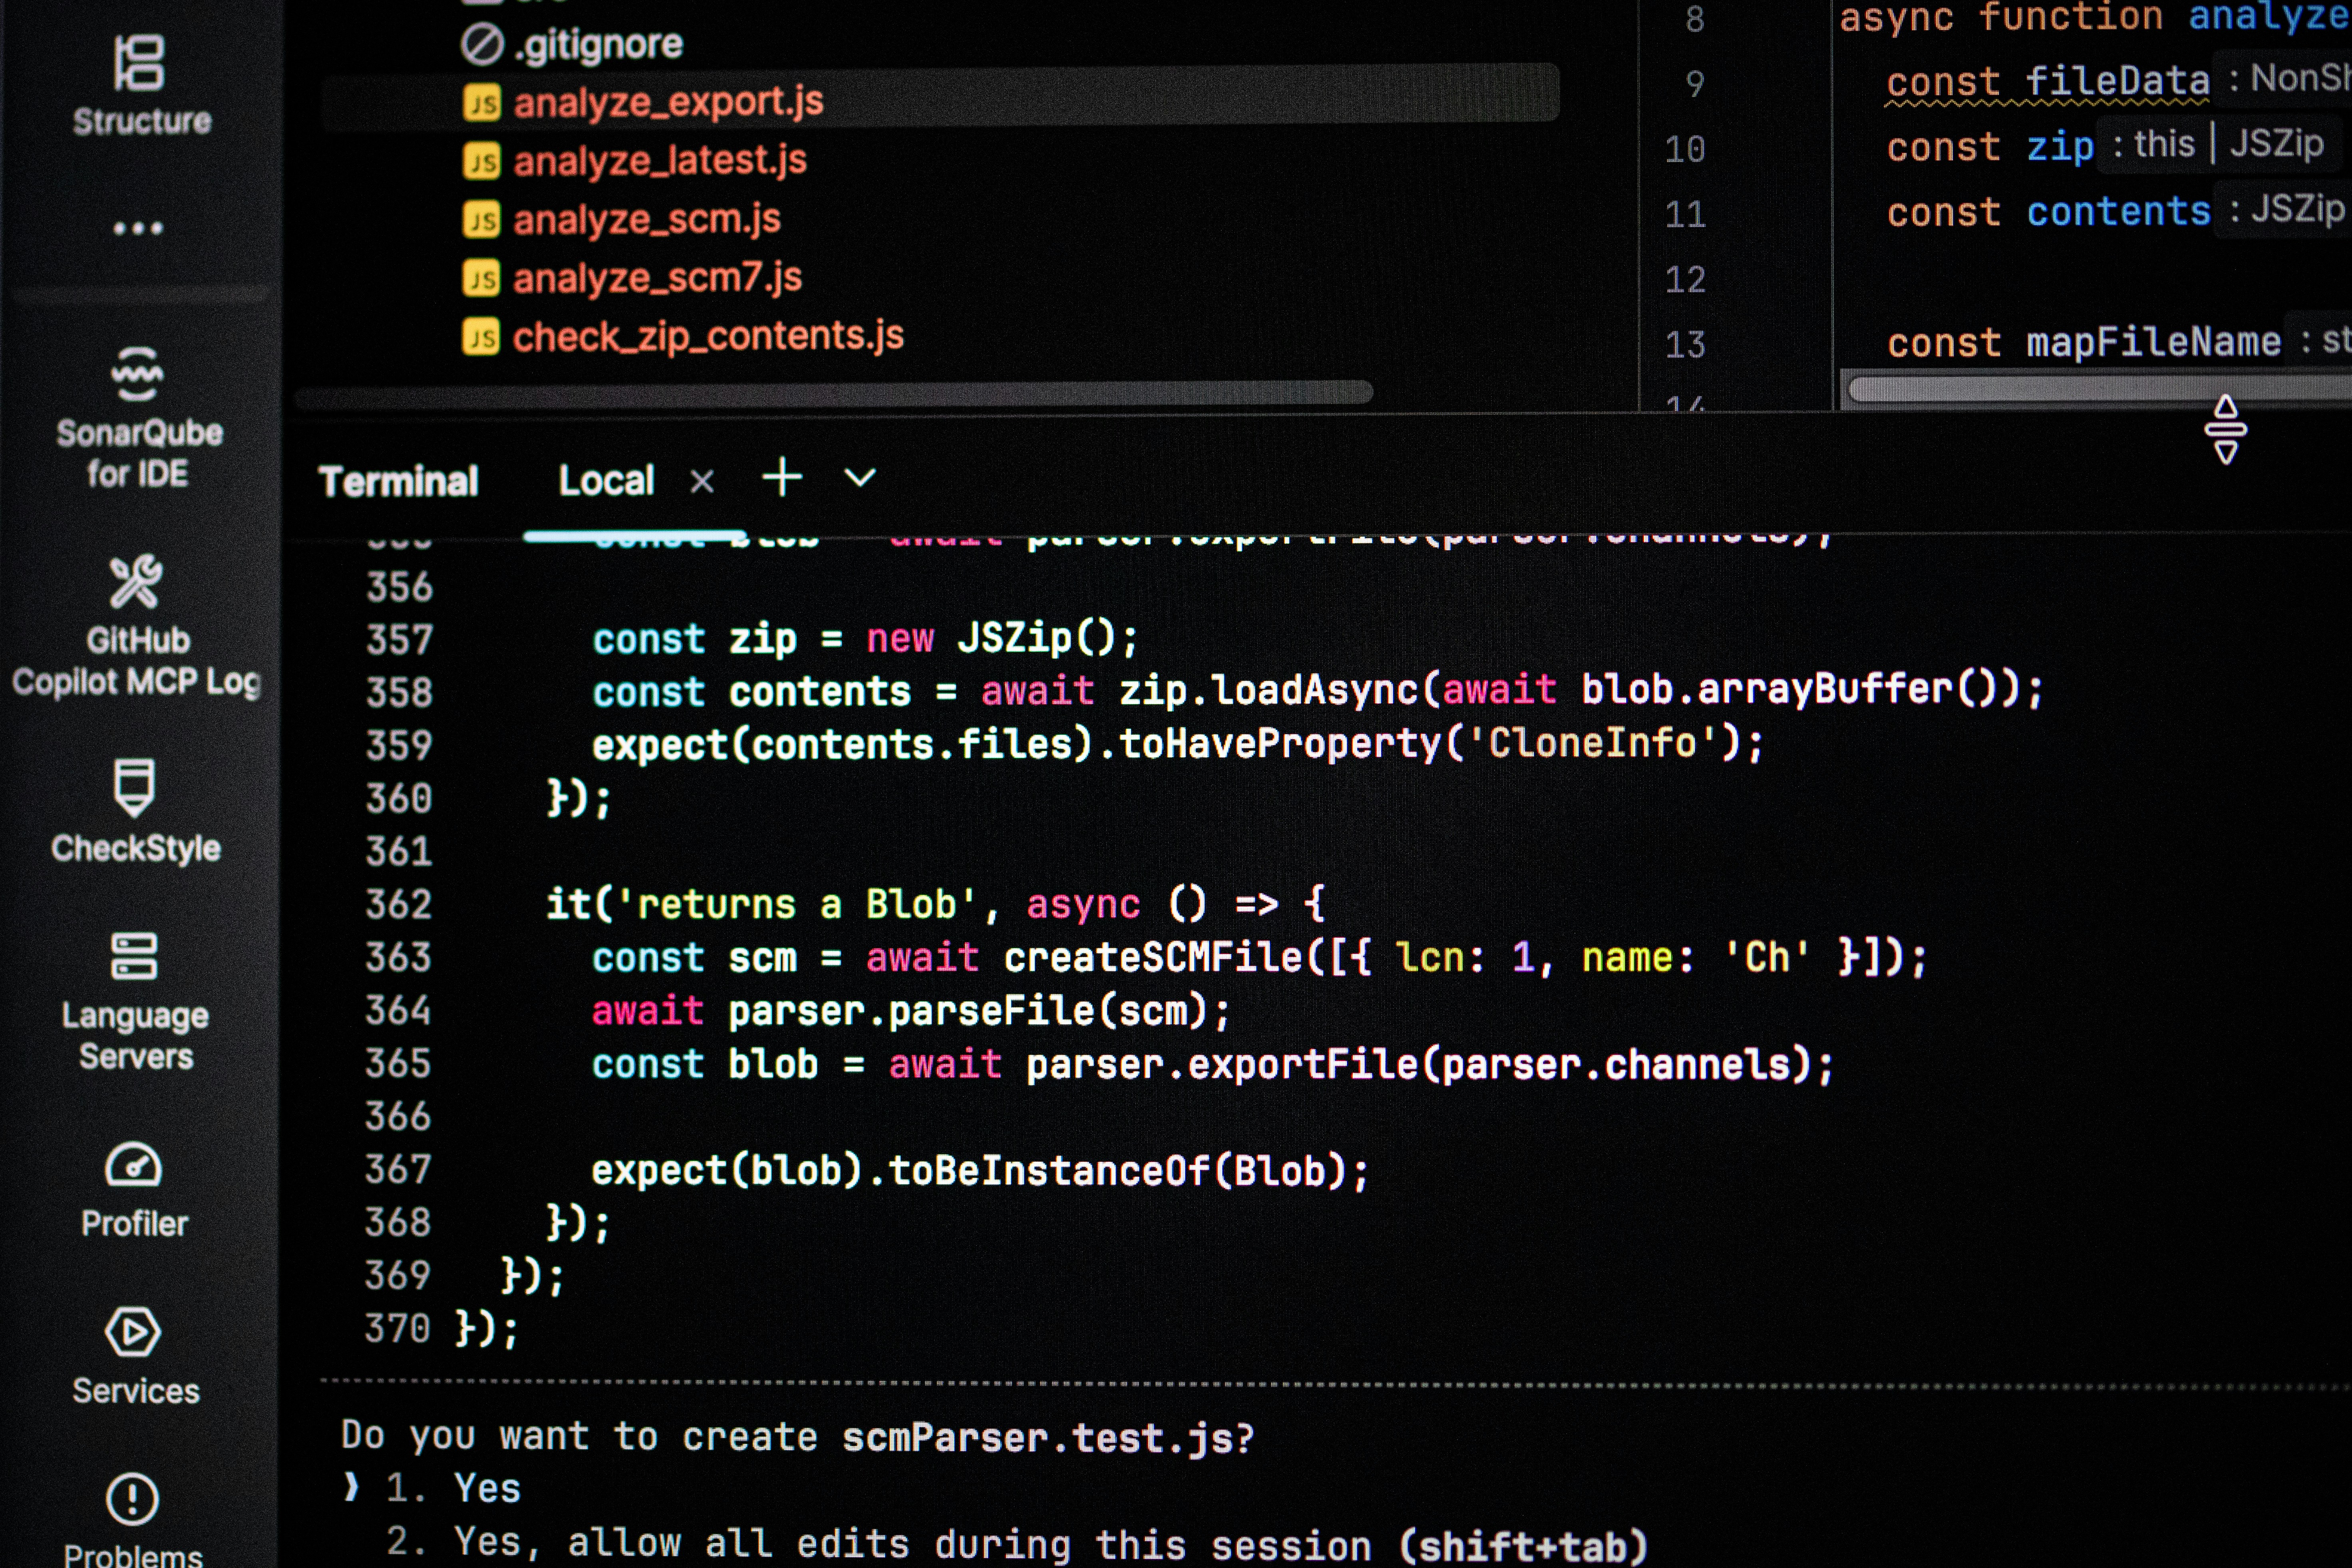The image size is (2352, 1568).
Task: Select the Local terminal tab
Action: [x=606, y=481]
